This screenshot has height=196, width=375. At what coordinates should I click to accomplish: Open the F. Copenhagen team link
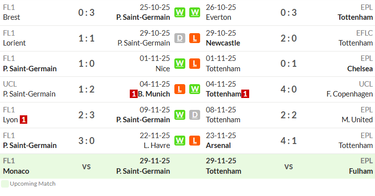point(349,94)
